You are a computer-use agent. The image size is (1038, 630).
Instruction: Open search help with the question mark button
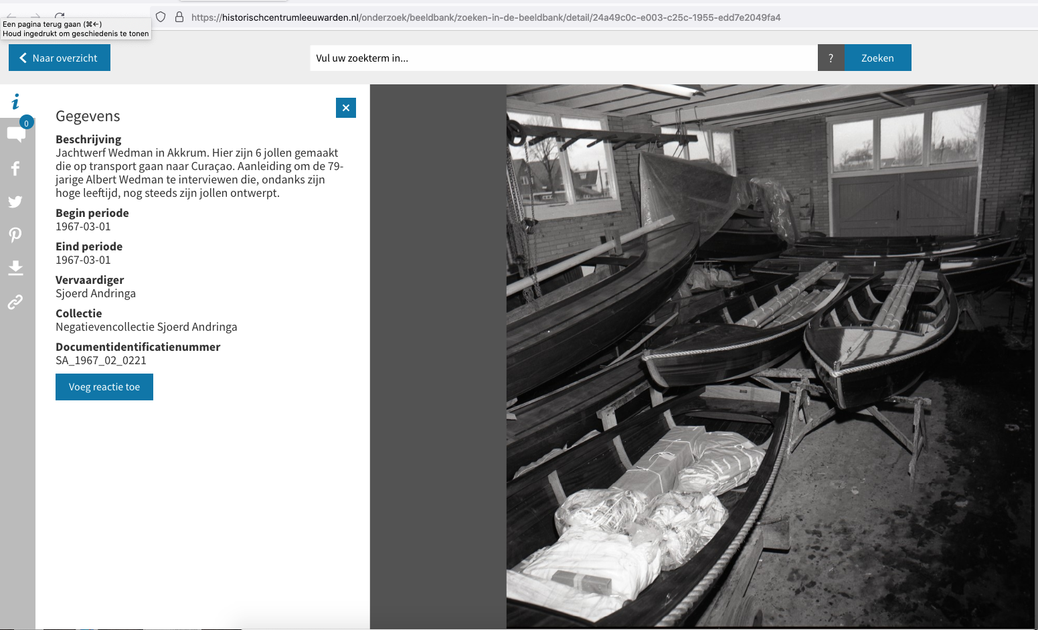[x=831, y=58]
